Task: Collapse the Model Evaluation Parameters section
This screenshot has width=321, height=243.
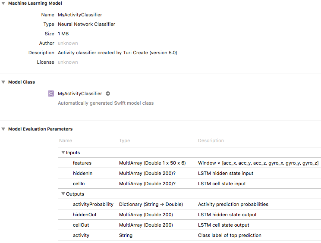Action: pos(3,129)
